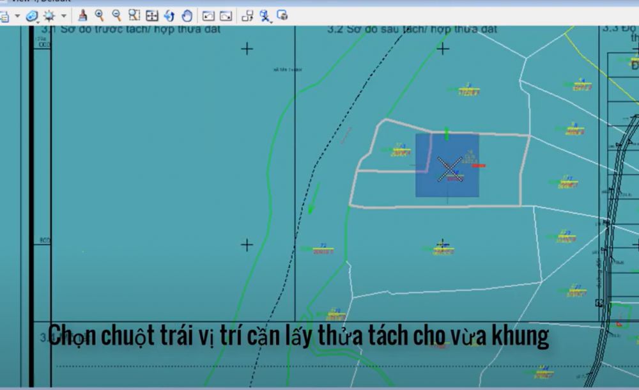Screen dimensions: 639x390
Task: Click the Copy View icon
Action: coord(247,15)
